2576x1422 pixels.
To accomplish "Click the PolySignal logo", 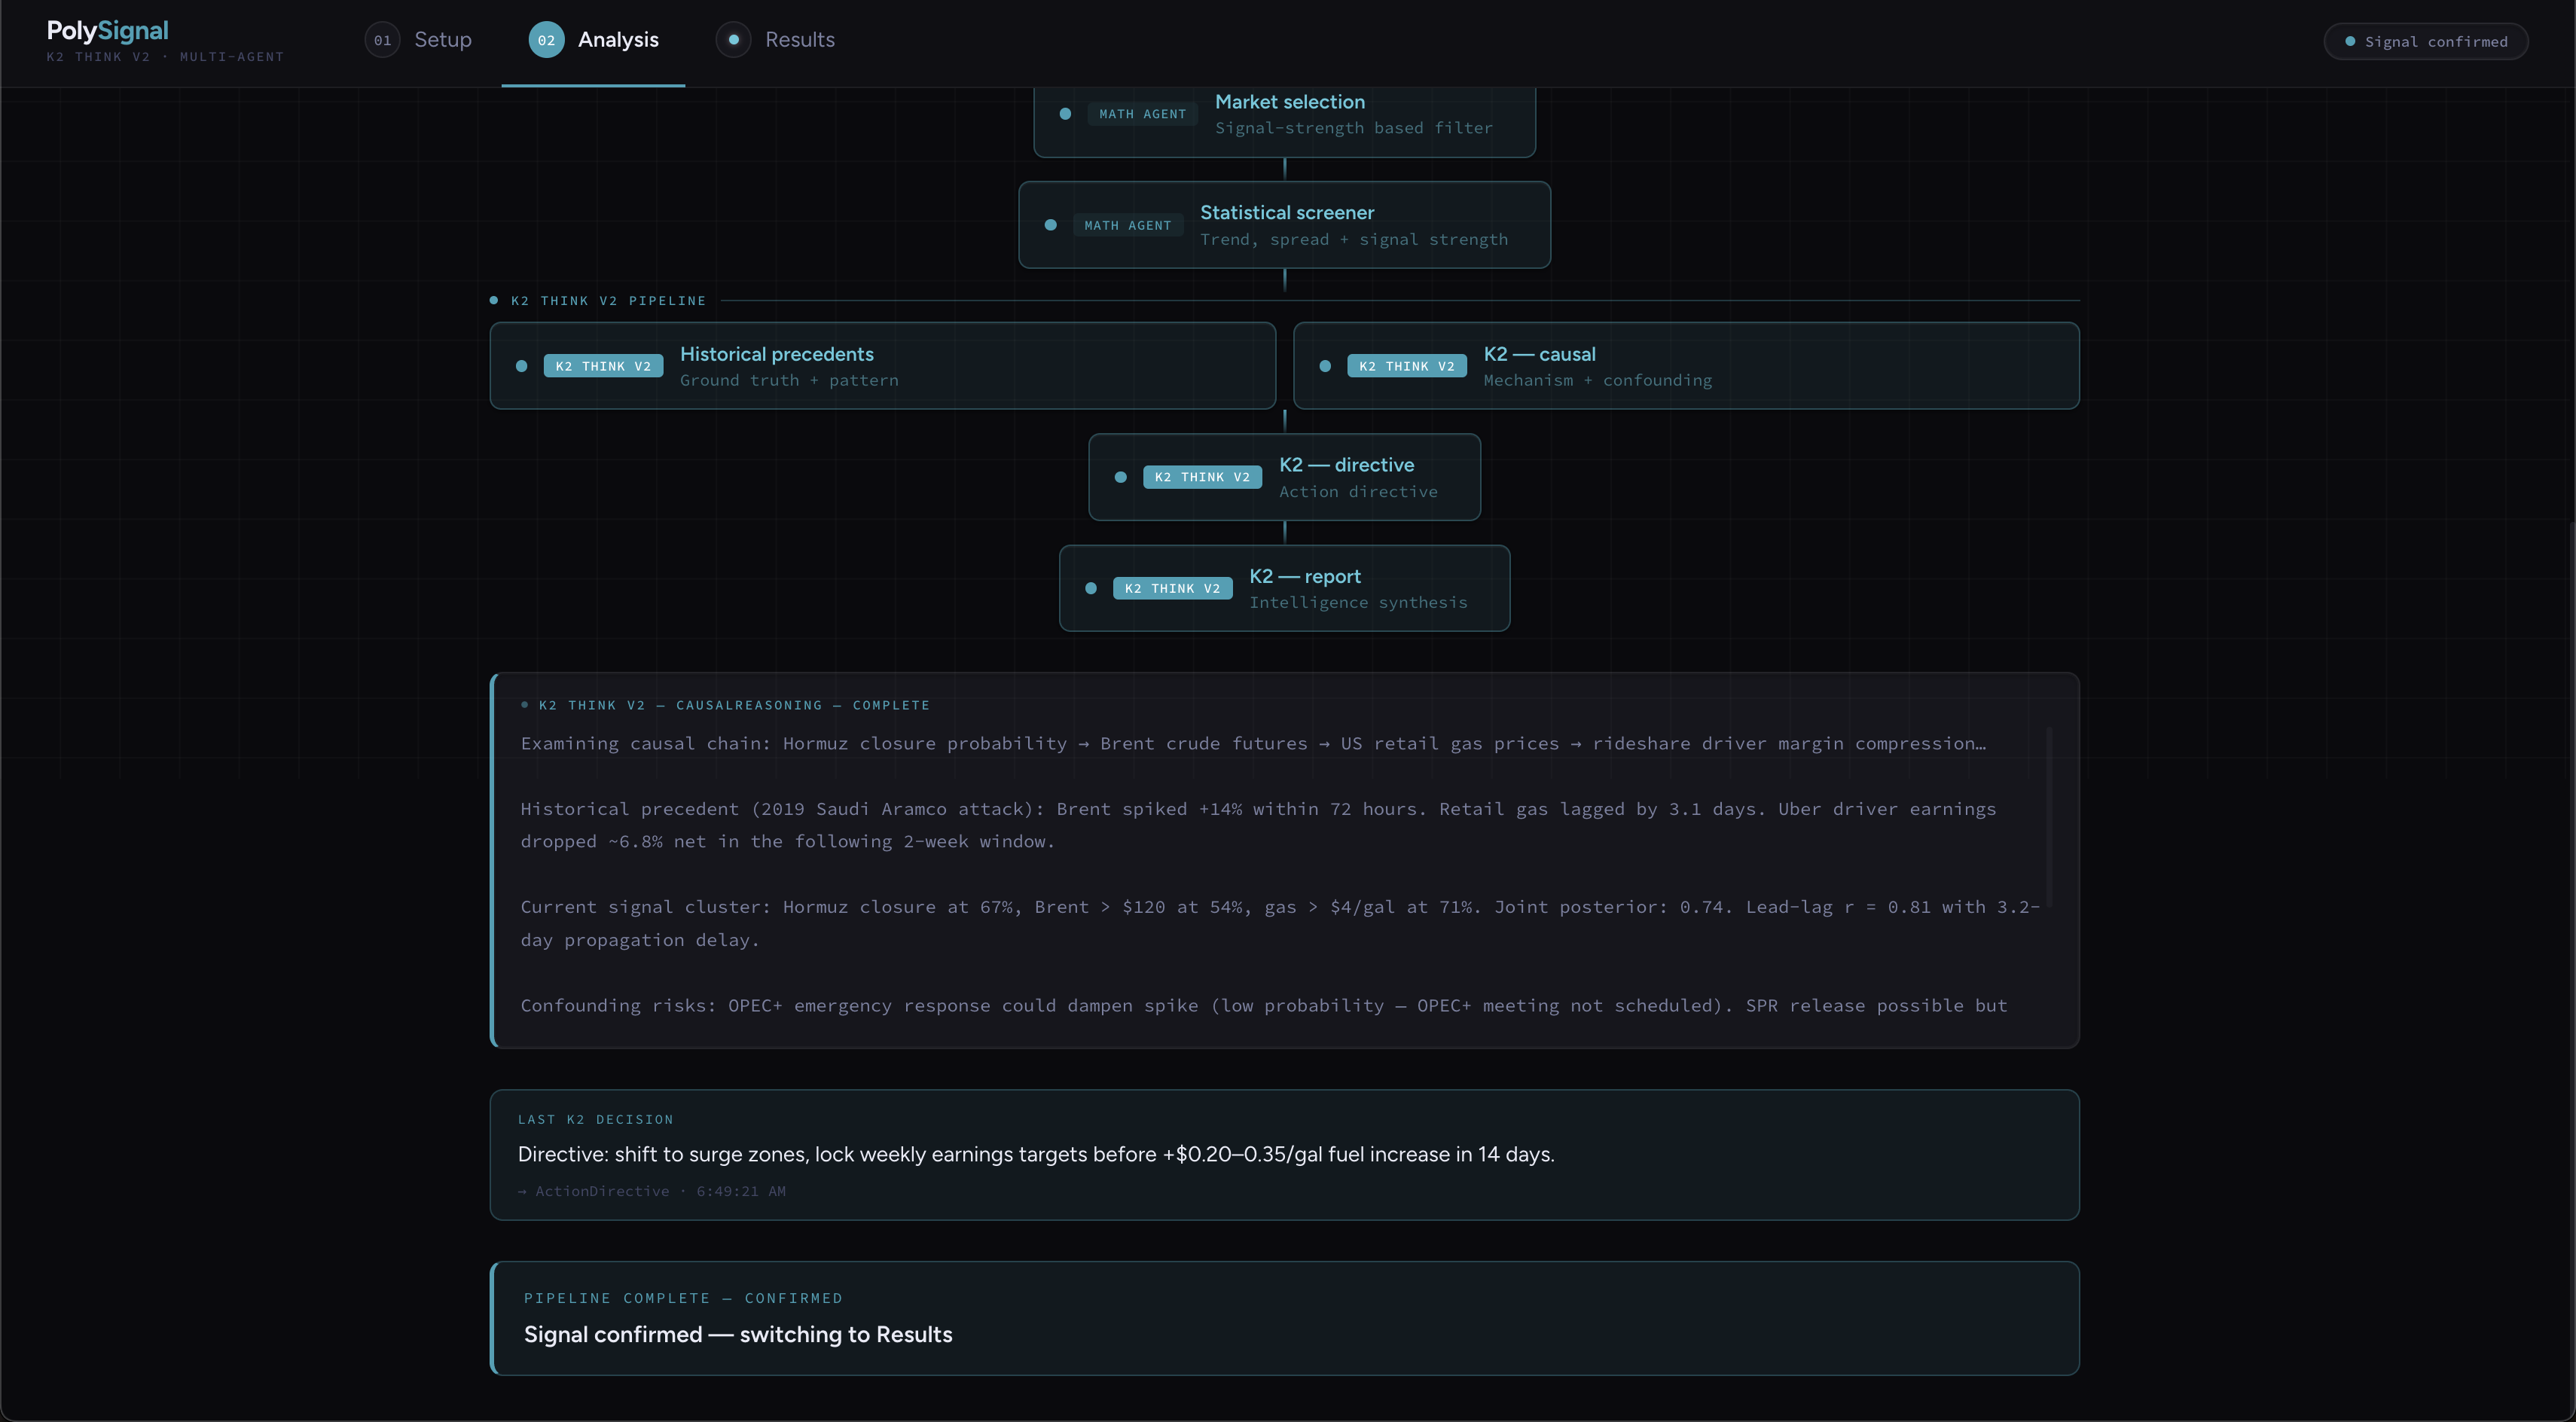I will pyautogui.click(x=107, y=31).
